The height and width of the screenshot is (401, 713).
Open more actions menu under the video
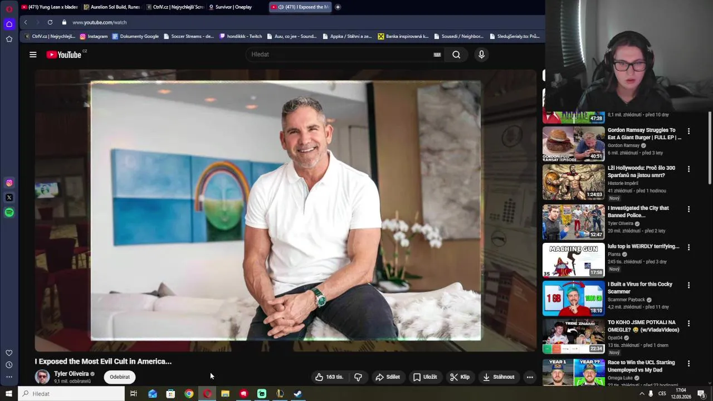click(x=530, y=377)
